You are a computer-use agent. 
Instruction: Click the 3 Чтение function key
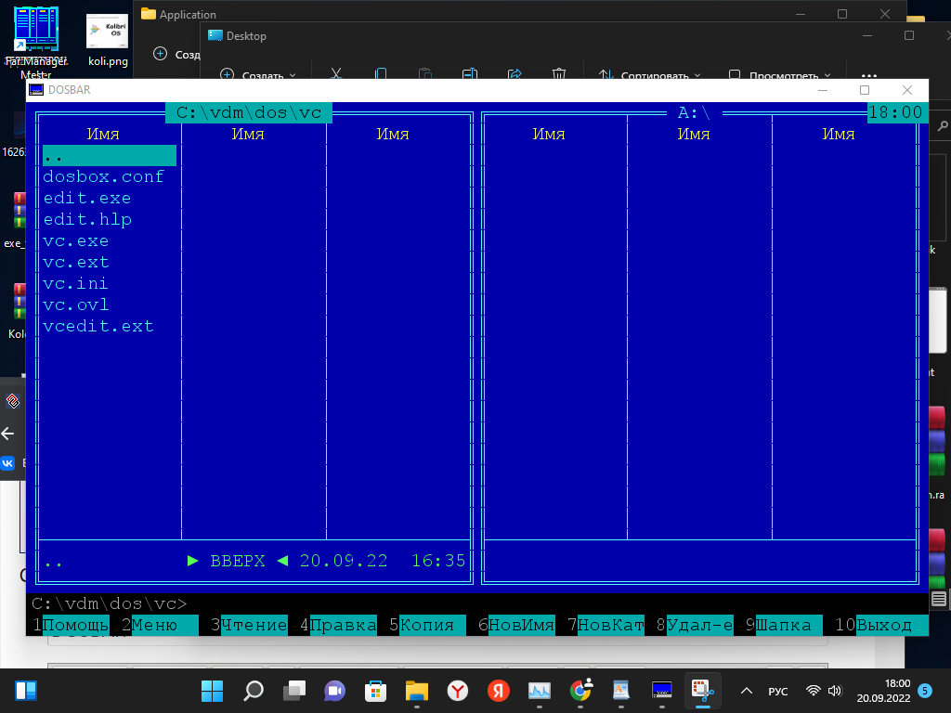pos(249,625)
